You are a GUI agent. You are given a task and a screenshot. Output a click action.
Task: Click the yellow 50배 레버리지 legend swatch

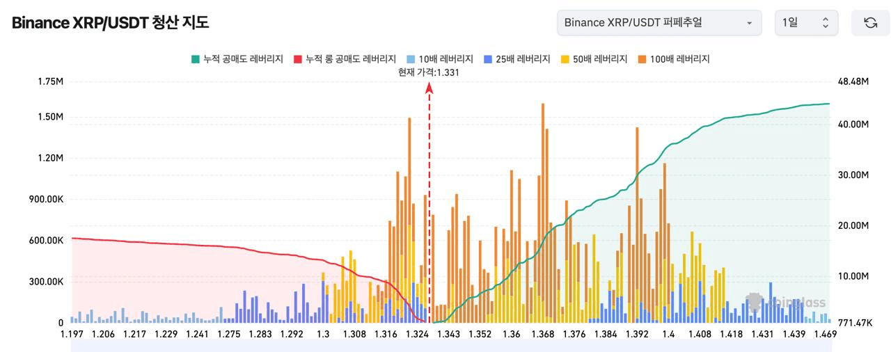pyautogui.click(x=565, y=59)
